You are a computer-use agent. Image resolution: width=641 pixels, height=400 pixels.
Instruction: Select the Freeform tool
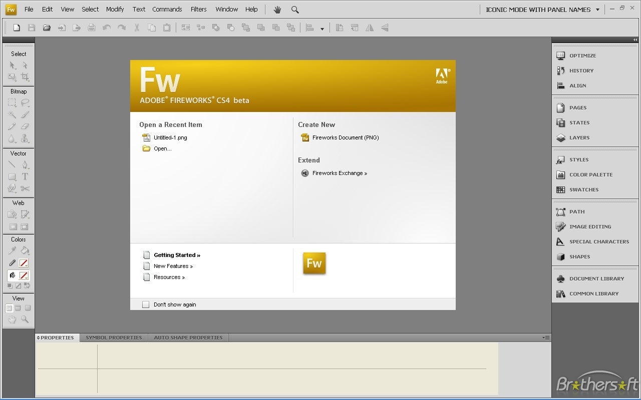point(12,188)
